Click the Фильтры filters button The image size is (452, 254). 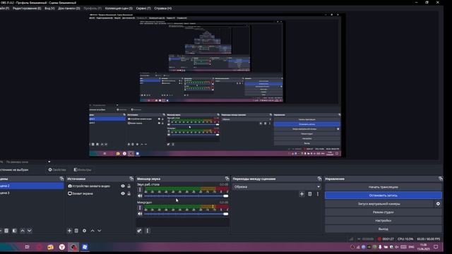(x=83, y=170)
